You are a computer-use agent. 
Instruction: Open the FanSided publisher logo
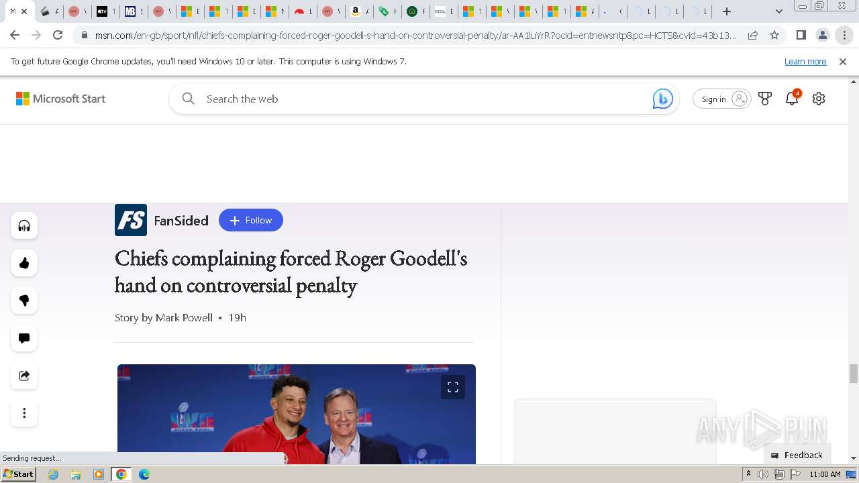pos(131,220)
